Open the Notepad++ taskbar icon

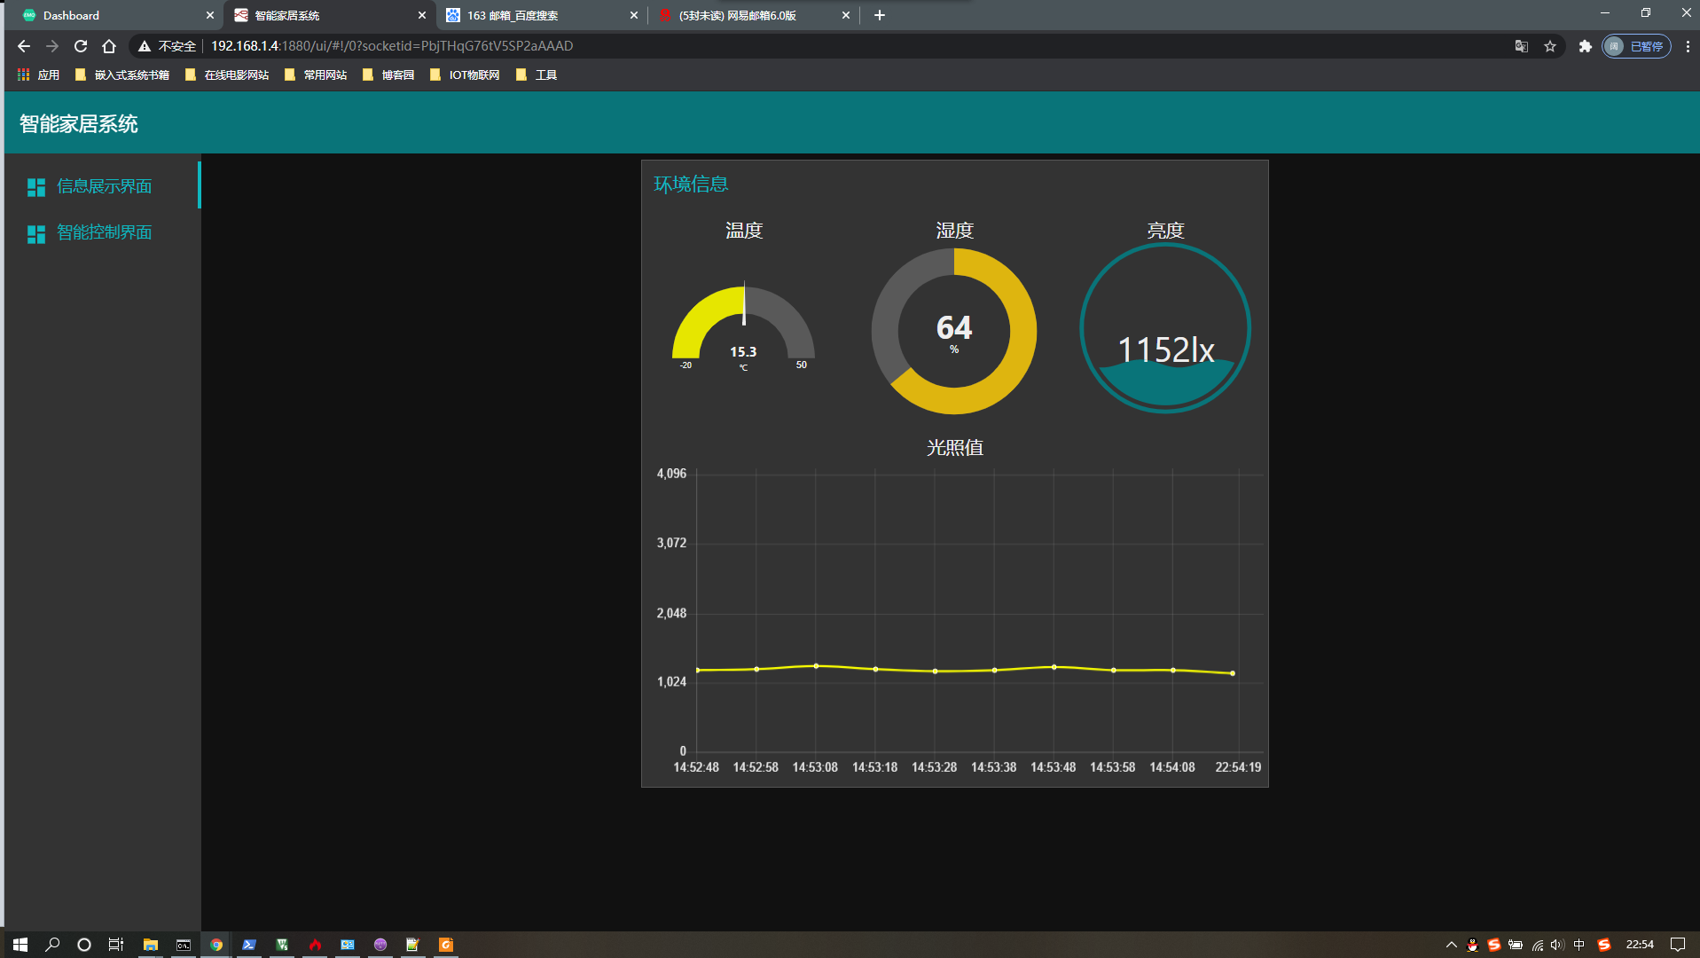coord(413,945)
